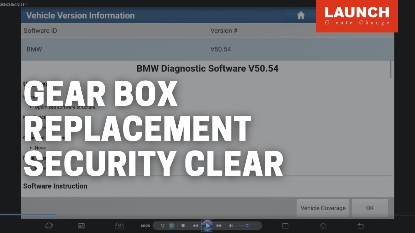This screenshot has width=415, height=233.
Task: Click the release notes scrollbar
Action: 391,69
